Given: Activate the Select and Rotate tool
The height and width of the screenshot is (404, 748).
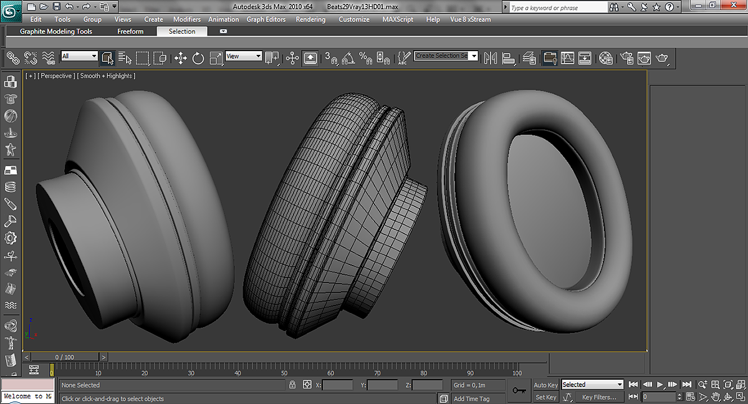Looking at the screenshot, I should pyautogui.click(x=198, y=58).
